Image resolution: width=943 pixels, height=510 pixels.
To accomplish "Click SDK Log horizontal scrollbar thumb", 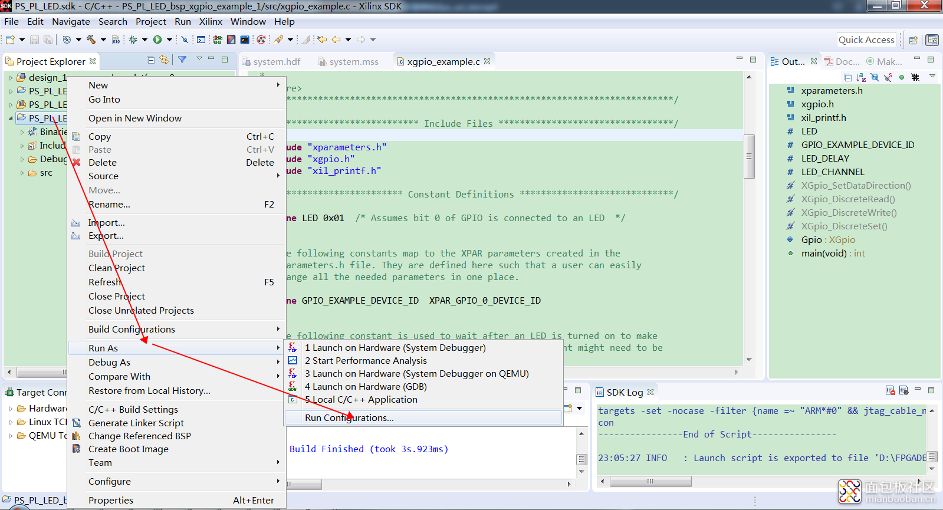I will [650, 481].
